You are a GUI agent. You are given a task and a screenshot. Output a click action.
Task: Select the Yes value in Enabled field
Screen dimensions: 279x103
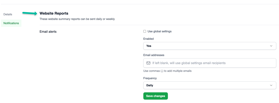click(x=149, y=46)
